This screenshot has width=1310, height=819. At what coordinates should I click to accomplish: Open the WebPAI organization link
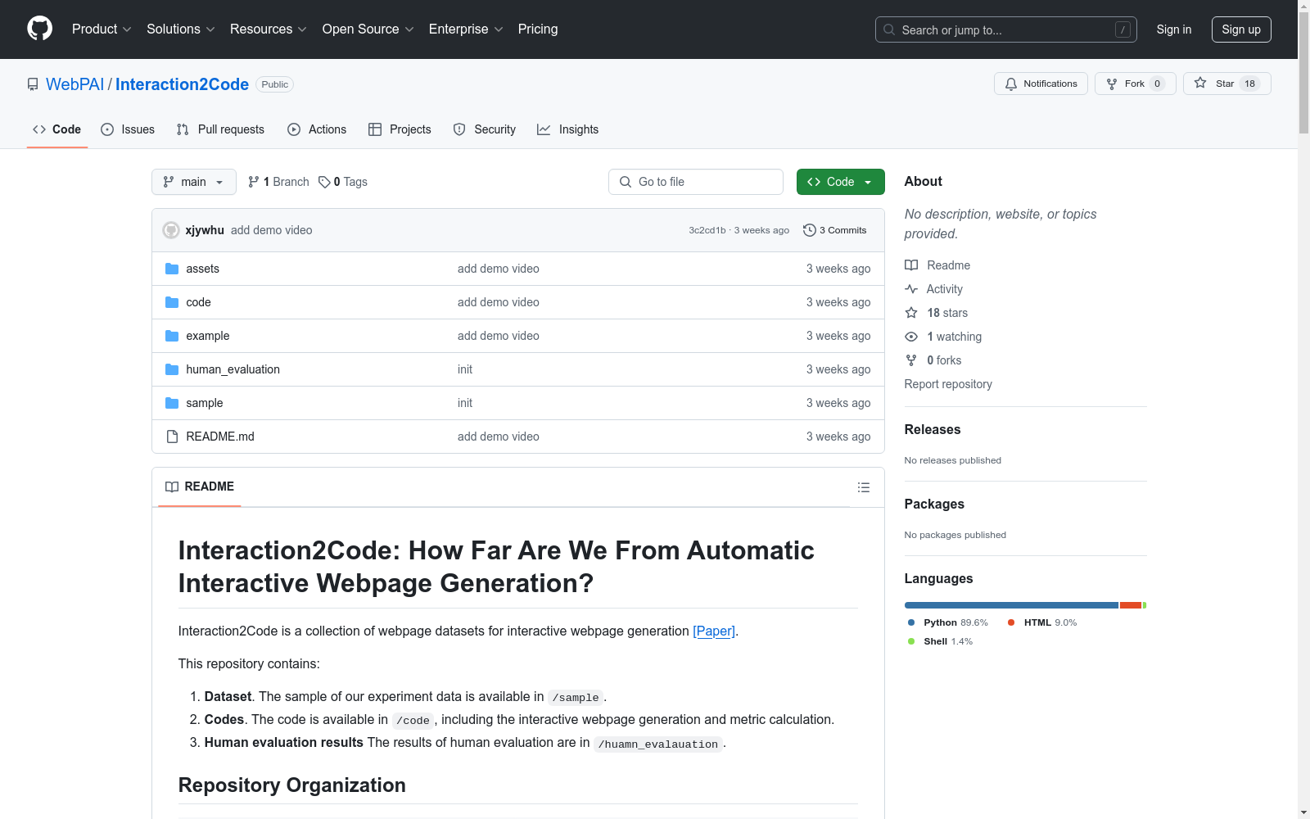point(75,84)
